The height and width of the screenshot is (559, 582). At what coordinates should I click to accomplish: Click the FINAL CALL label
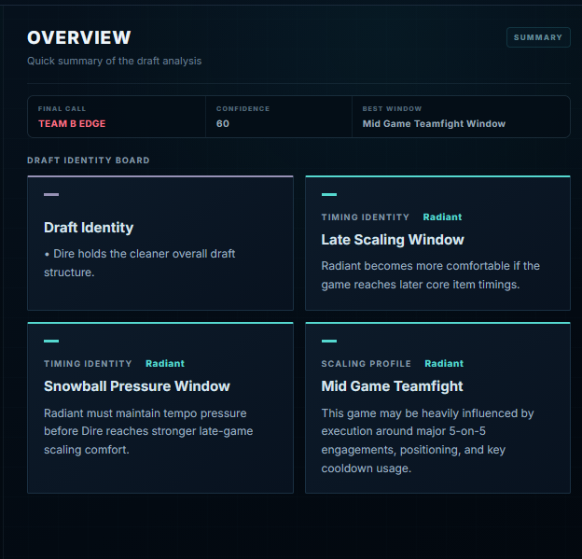pos(62,109)
